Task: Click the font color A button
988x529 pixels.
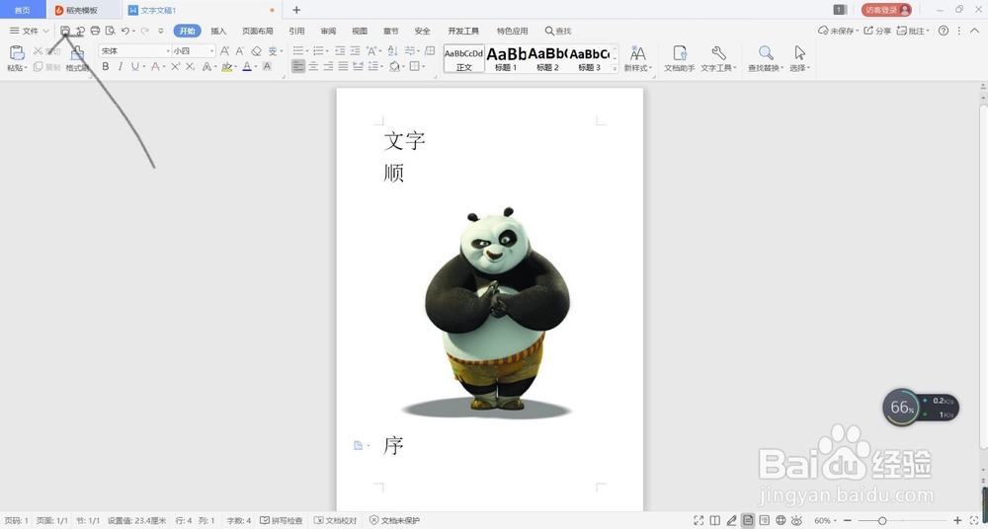Action: (247, 66)
